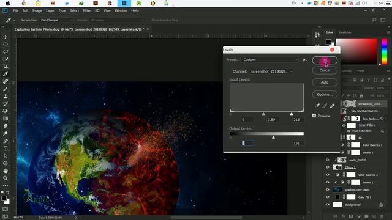Open the Image menu
Image resolution: width=392 pixels, height=220 pixels.
click(x=37, y=11)
